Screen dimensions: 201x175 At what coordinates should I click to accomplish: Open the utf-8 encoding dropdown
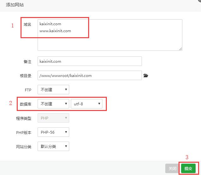pyautogui.click(x=86, y=104)
